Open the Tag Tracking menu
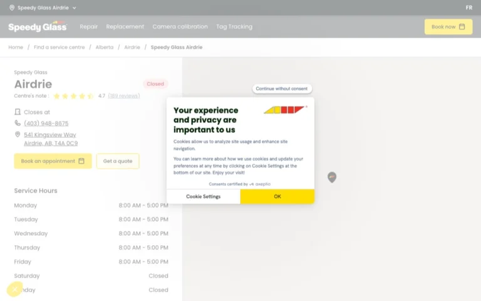 pos(234,27)
